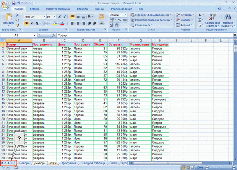Center text horizontally

(x=78, y=23)
